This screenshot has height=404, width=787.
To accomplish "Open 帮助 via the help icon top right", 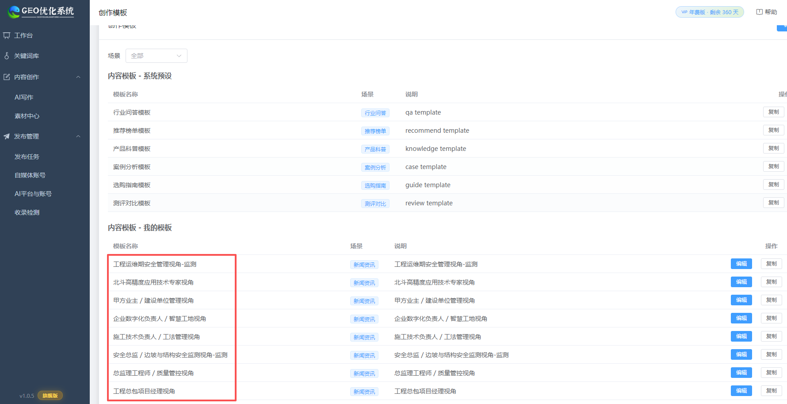I will (x=767, y=12).
